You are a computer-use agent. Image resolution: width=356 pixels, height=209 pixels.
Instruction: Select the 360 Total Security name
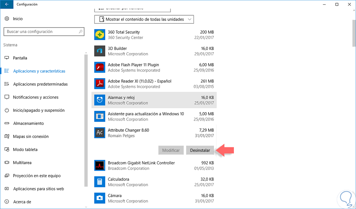click(x=124, y=32)
